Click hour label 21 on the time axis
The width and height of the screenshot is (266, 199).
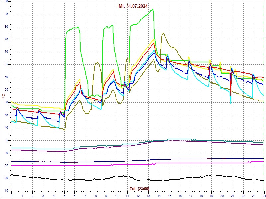click(233, 195)
